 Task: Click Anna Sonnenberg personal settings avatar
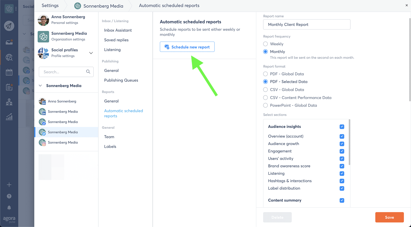tap(43, 20)
